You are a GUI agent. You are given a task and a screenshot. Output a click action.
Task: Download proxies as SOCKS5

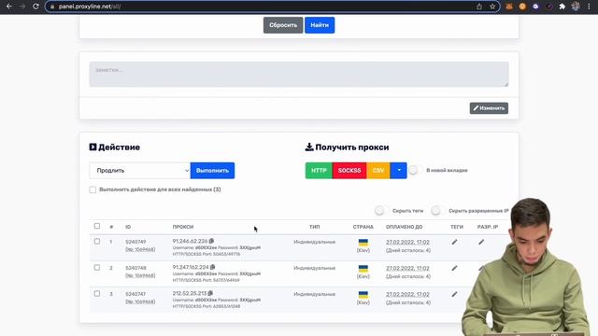349,170
